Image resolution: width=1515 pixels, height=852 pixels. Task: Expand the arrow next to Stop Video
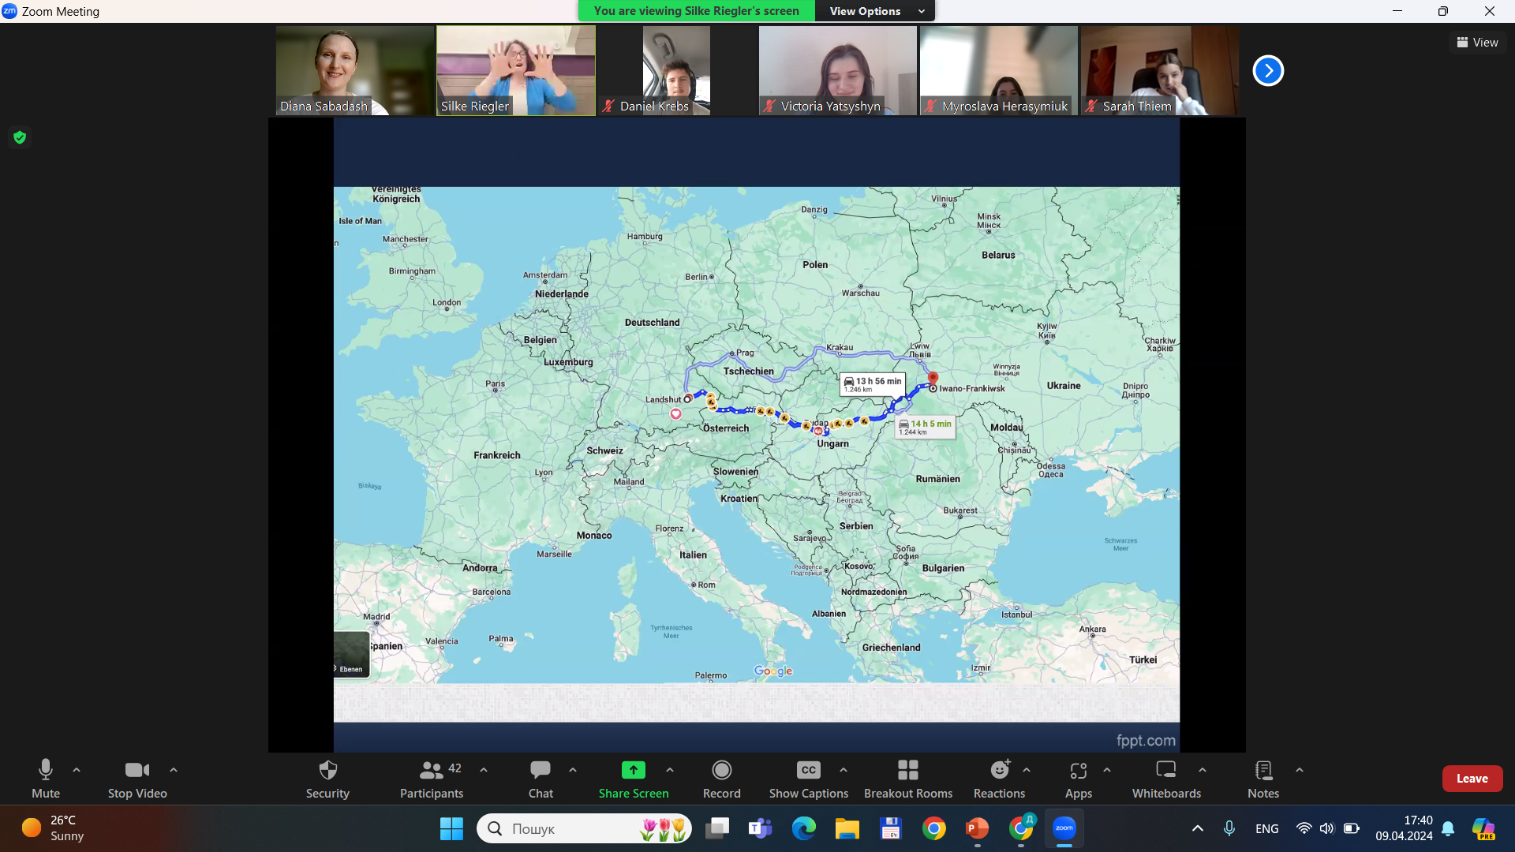coord(174,770)
